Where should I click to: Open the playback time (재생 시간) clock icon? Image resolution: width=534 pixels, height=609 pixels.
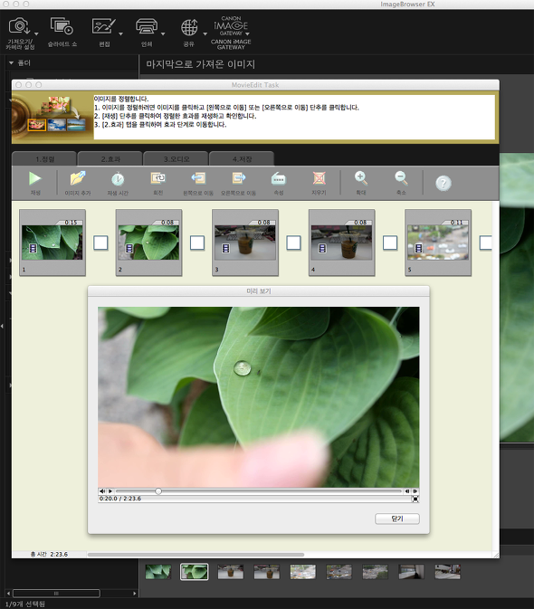(x=118, y=179)
